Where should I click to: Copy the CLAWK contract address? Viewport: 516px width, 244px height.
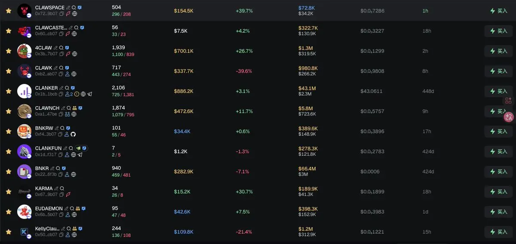61,74
